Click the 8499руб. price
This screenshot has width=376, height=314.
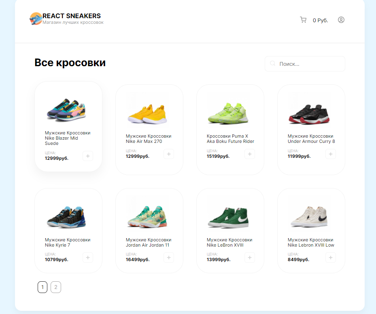click(x=299, y=260)
